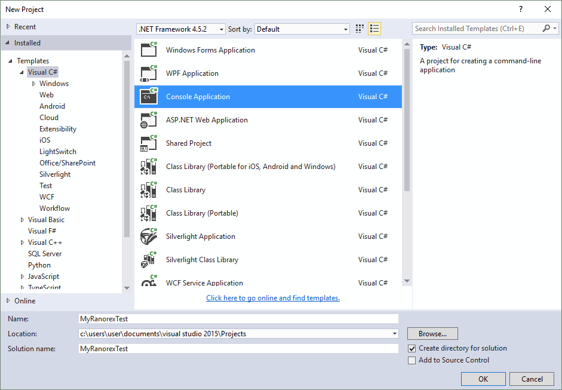Select the Web template category
The image size is (562, 390).
(47, 94)
